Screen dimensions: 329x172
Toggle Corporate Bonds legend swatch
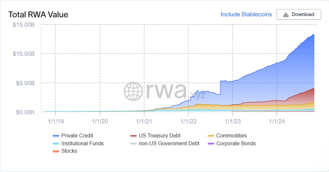[x=211, y=144]
